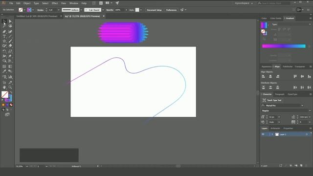Select the Perspective Grid tool

tap(10, 61)
